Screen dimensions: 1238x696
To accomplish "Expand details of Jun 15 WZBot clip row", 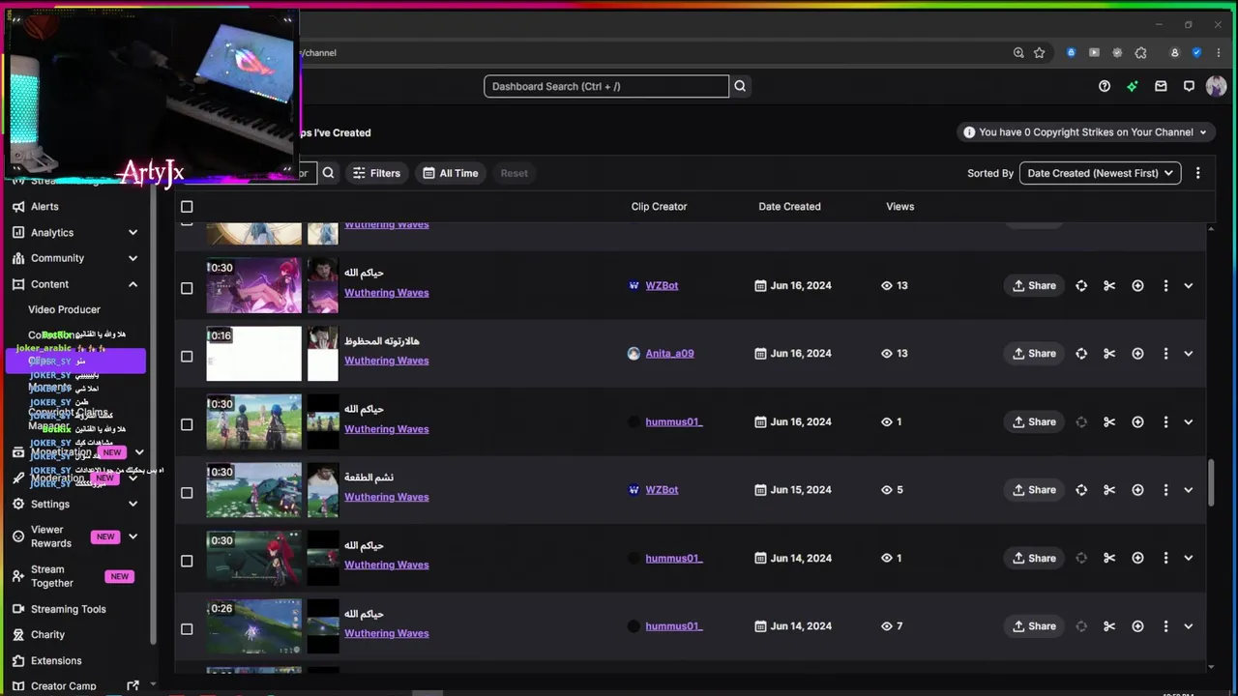I will click(x=1189, y=490).
